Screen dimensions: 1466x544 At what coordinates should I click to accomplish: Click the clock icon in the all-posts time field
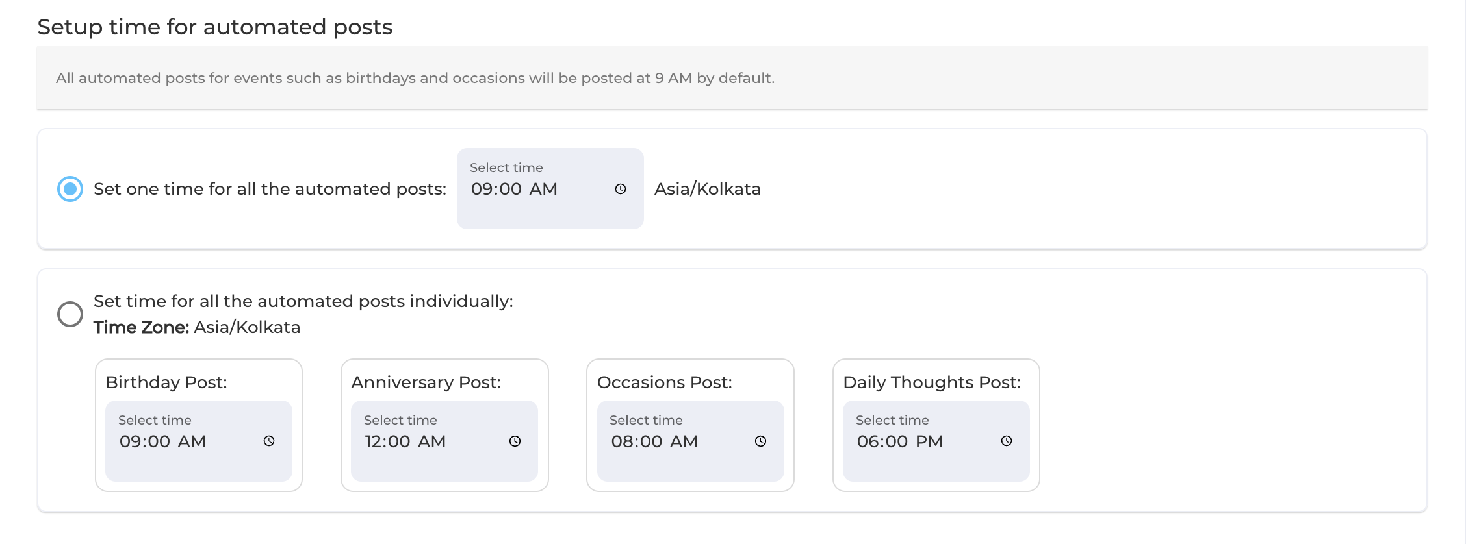pos(621,189)
